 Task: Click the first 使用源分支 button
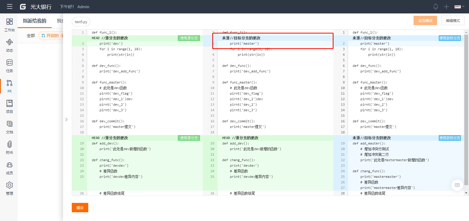click(189, 38)
